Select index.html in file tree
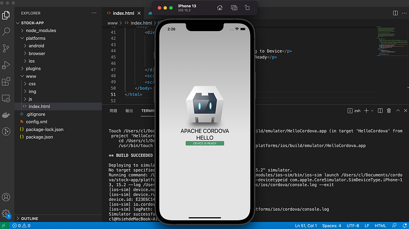 (x=58, y=106)
